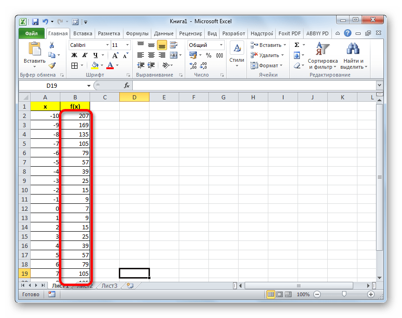Image resolution: width=402 pixels, height=318 pixels.
Task: Apply the yellow fill color bucket
Action: tap(95, 65)
